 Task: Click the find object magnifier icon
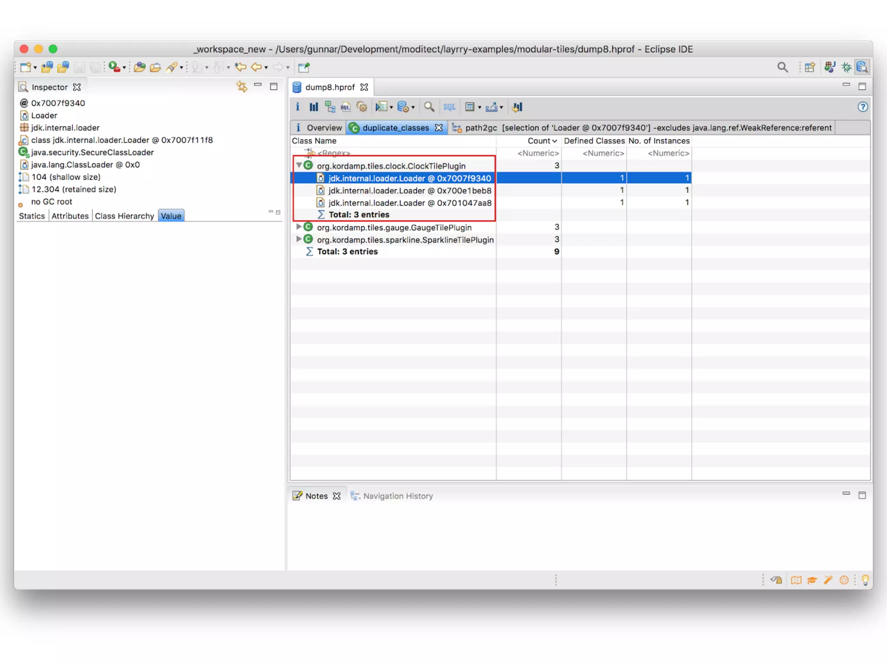[x=429, y=107]
